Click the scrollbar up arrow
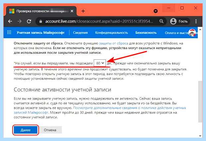 (x=200, y=30)
